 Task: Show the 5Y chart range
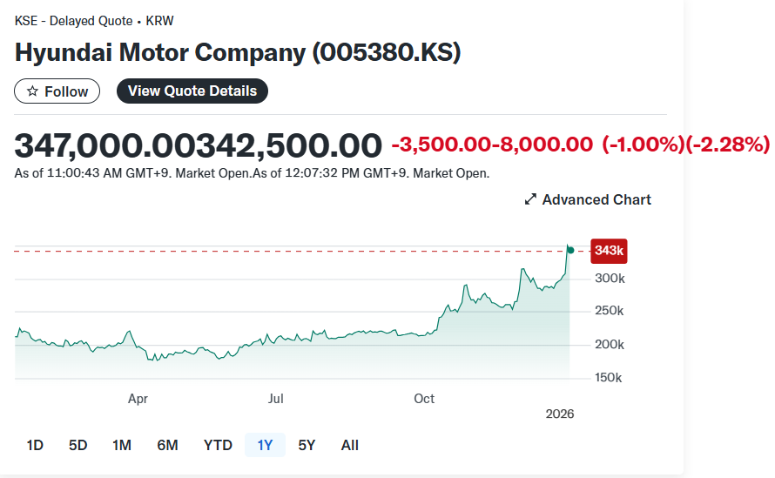coord(307,445)
